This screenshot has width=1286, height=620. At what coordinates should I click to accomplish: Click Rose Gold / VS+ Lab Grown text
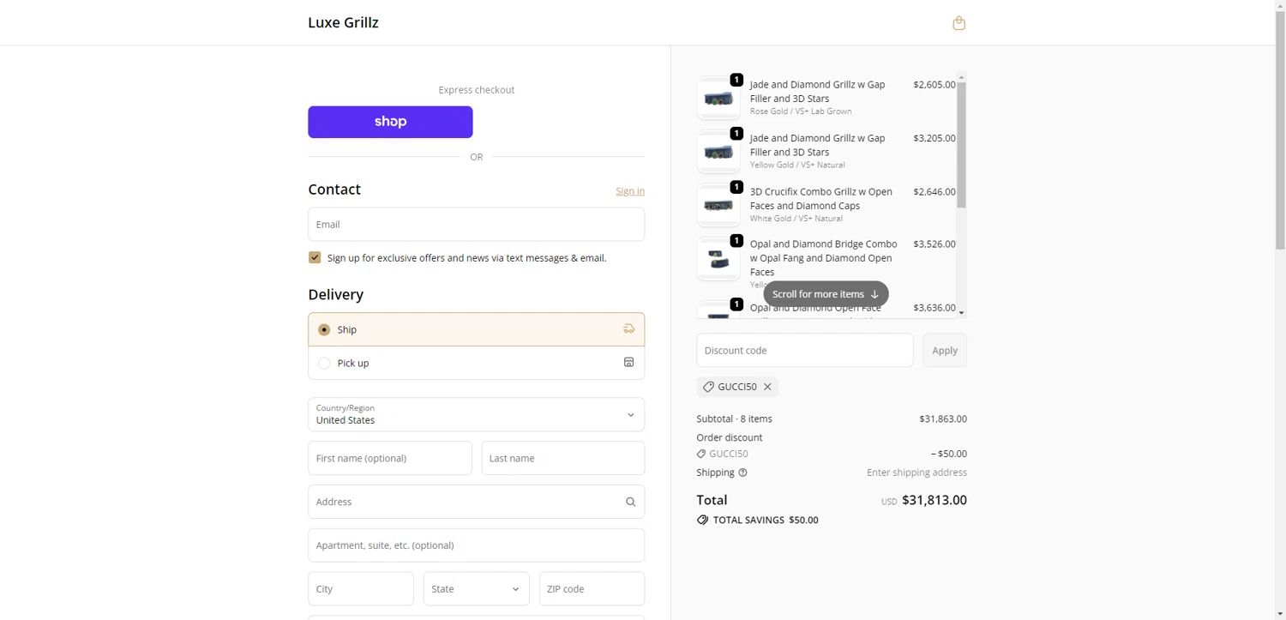[x=801, y=111]
